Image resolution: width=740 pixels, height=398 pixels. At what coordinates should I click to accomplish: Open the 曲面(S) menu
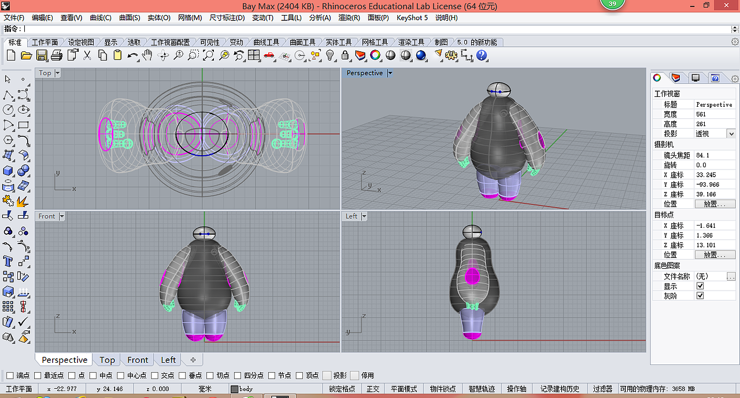click(x=129, y=18)
